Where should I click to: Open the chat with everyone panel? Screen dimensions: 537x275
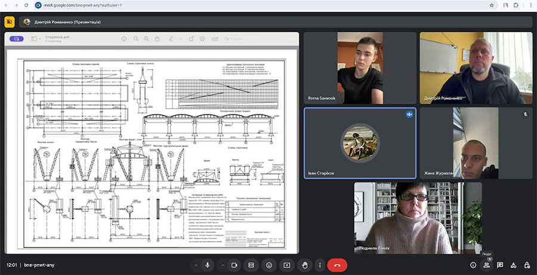point(500,265)
